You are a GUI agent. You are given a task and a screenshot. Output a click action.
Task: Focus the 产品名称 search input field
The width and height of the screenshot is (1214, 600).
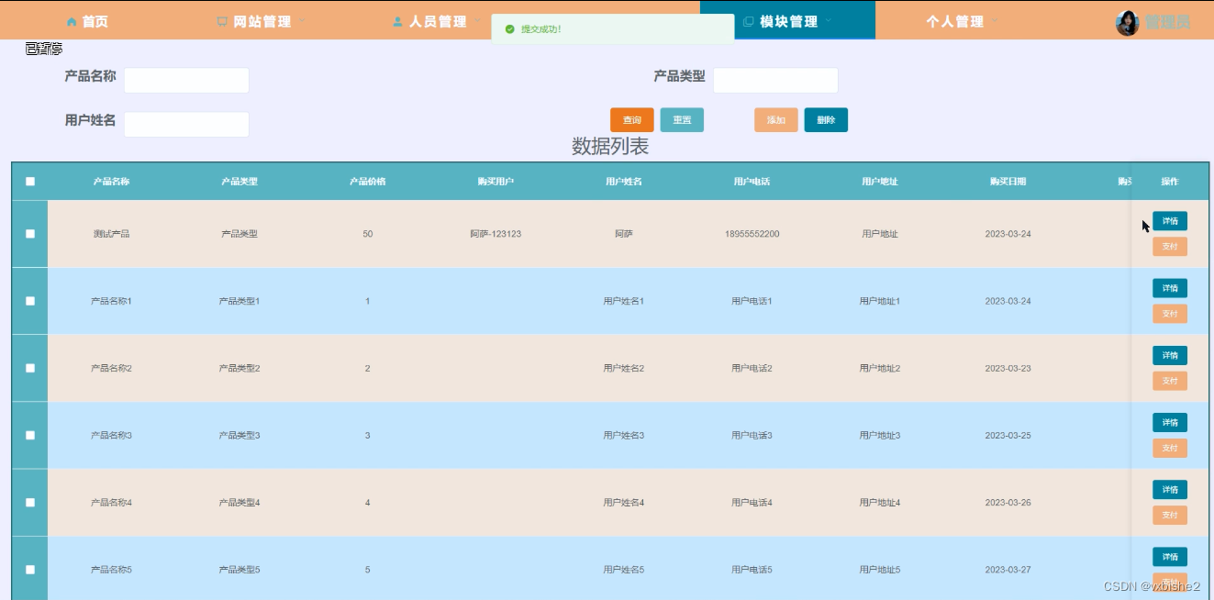[186, 81]
